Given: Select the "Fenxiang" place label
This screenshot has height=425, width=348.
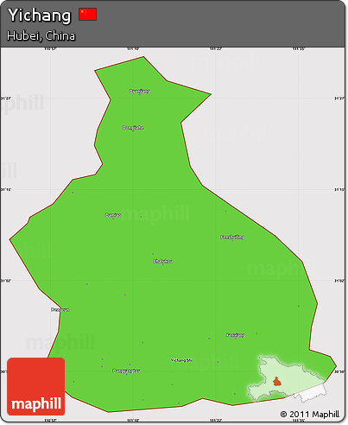Looking at the screenshot, I should (236, 335).
